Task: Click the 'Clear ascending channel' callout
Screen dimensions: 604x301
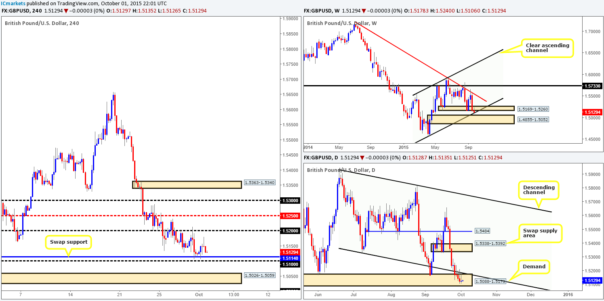Action: (x=547, y=48)
